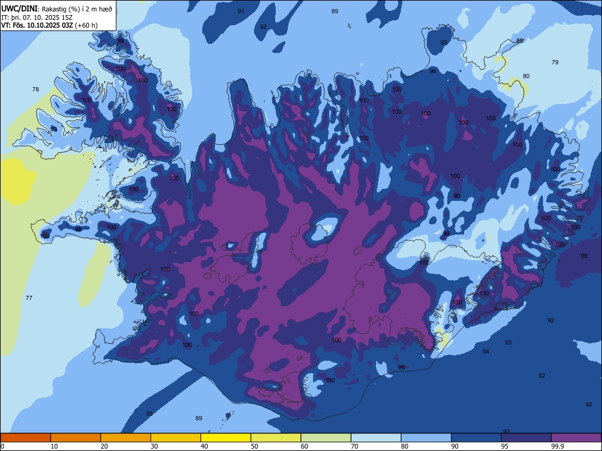The width and height of the screenshot is (602, 451).
Task: Click the humidity value '94' off the southeast coast
Action: click(x=486, y=352)
